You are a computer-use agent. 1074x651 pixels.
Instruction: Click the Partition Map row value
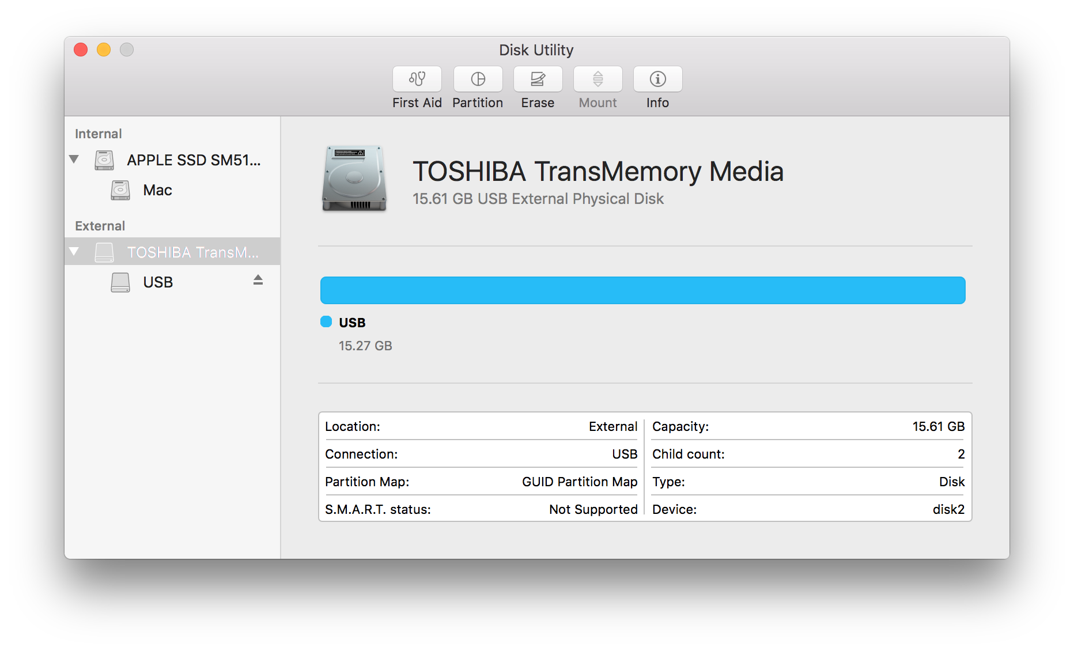tap(579, 482)
